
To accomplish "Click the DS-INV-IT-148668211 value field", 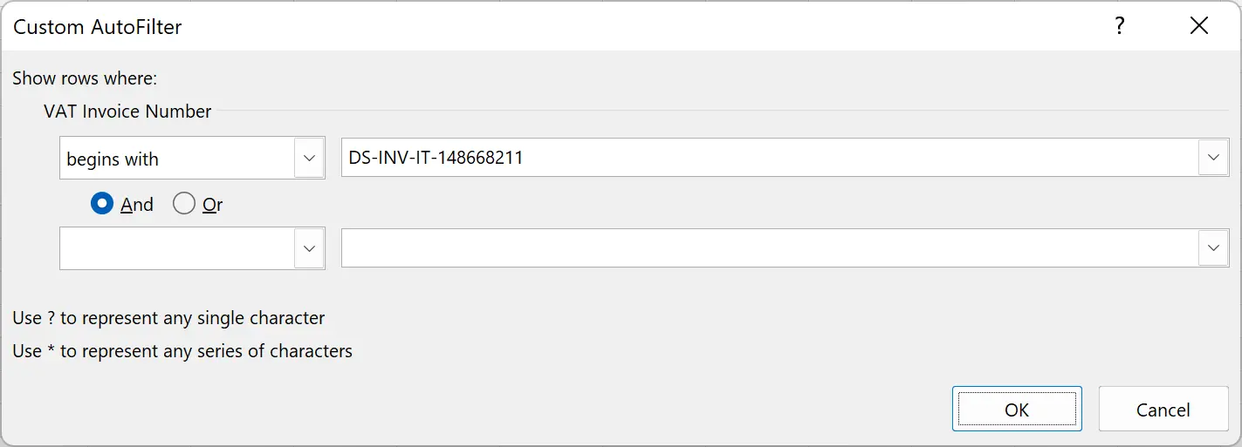I will pos(768,158).
